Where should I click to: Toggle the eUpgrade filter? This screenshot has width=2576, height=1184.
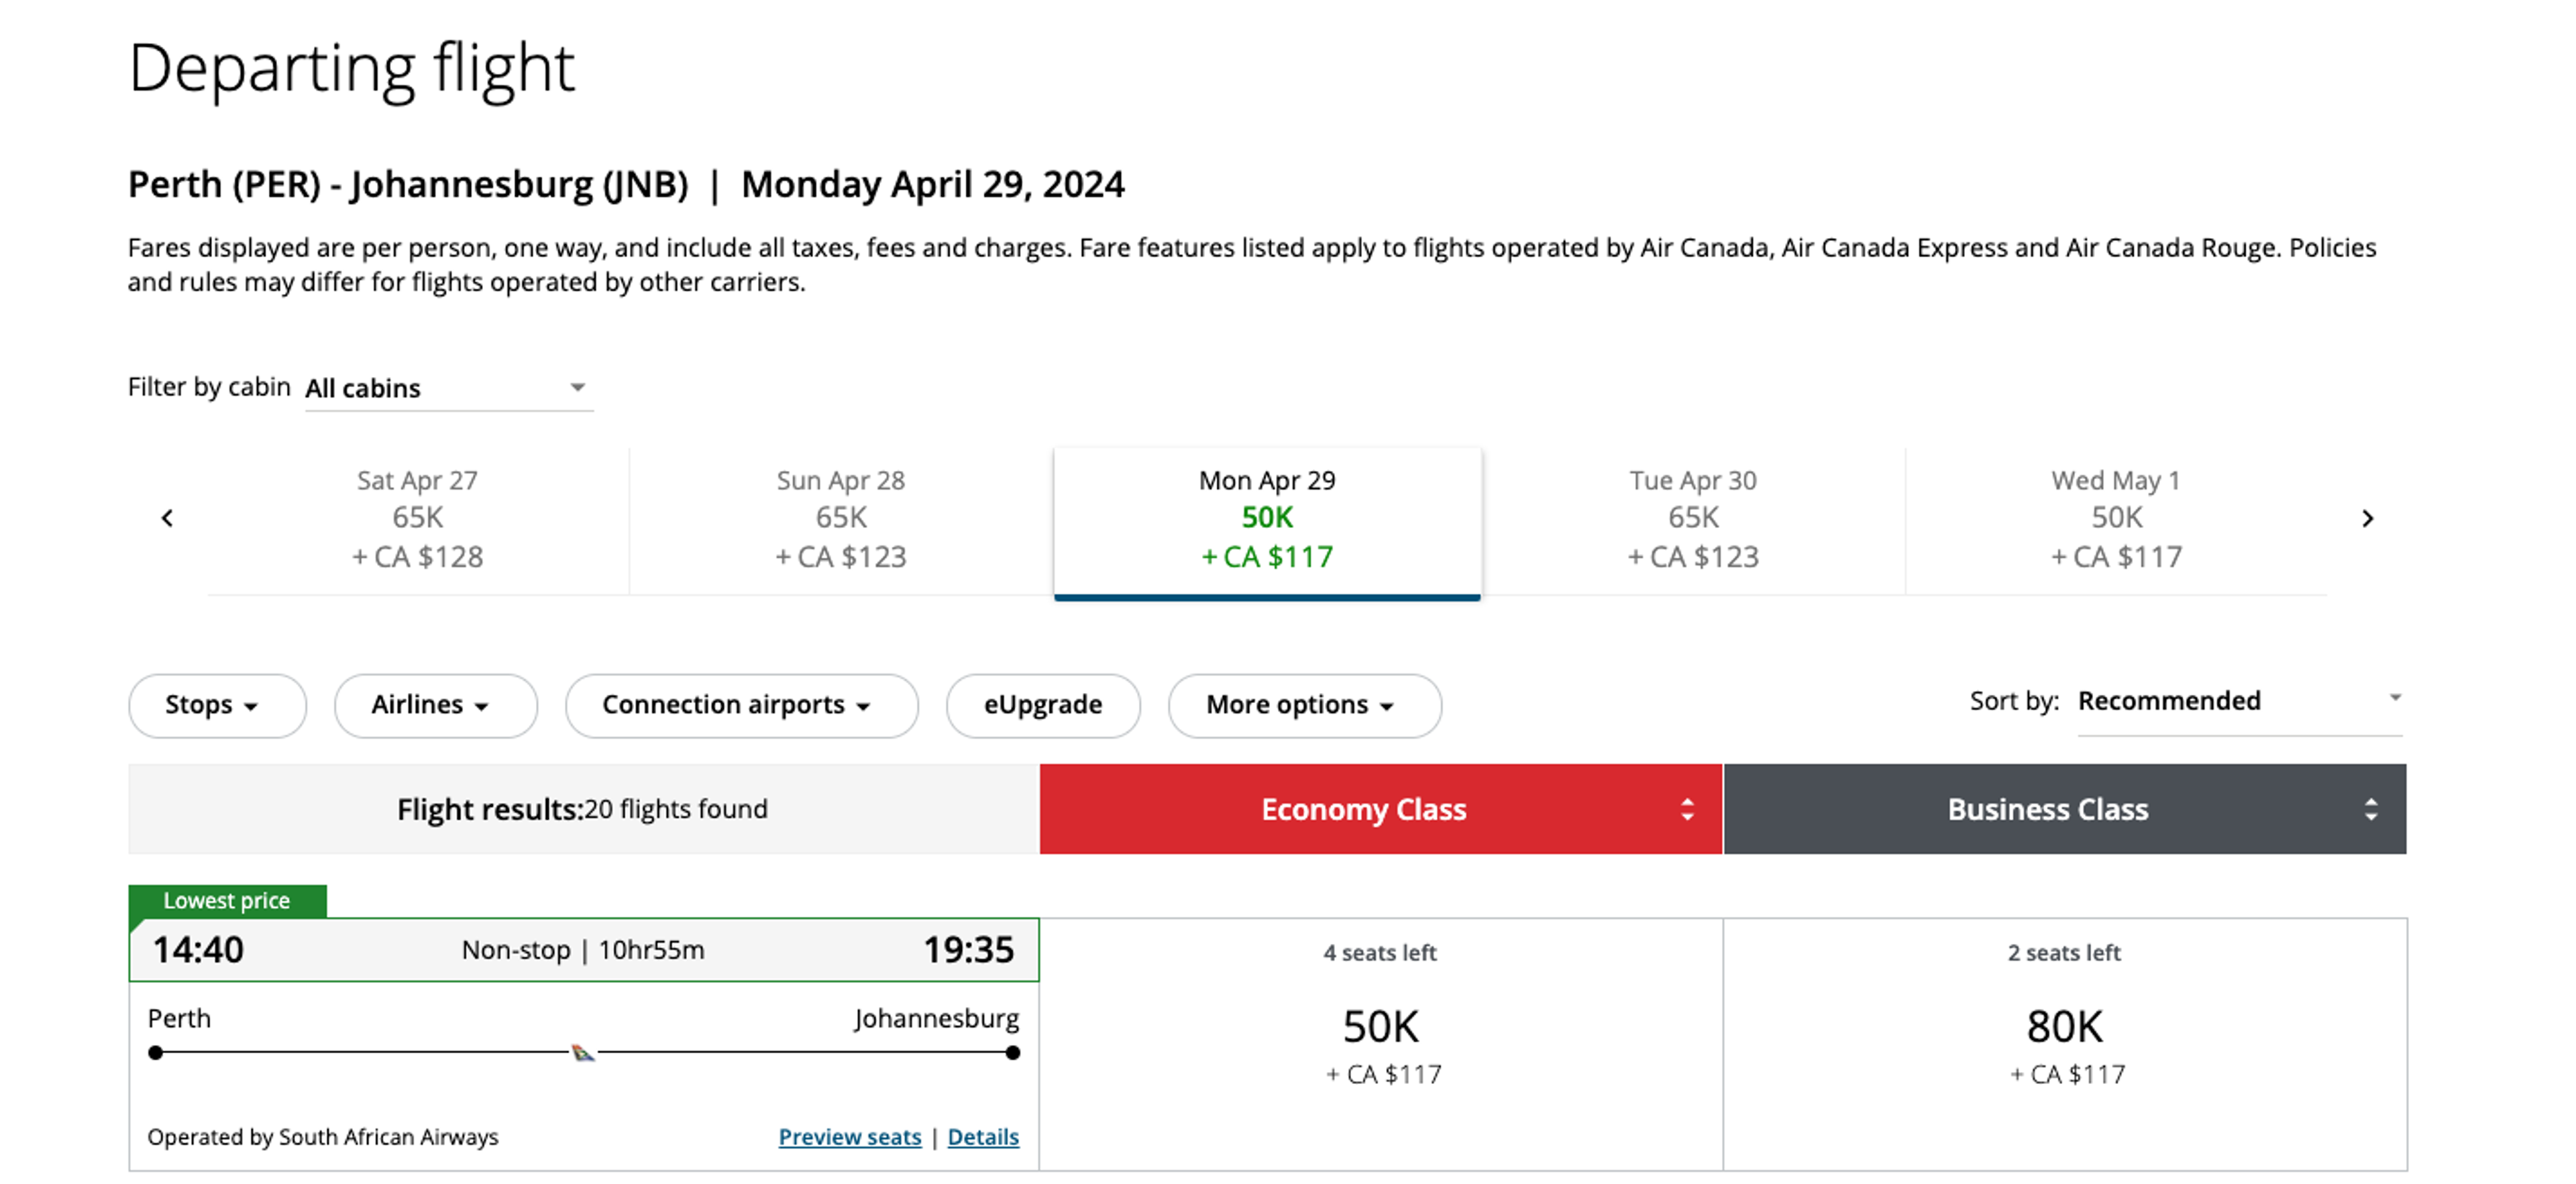pyautogui.click(x=1042, y=705)
